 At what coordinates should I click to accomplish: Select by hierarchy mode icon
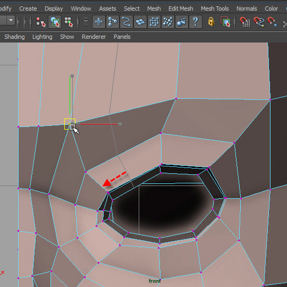(40, 22)
